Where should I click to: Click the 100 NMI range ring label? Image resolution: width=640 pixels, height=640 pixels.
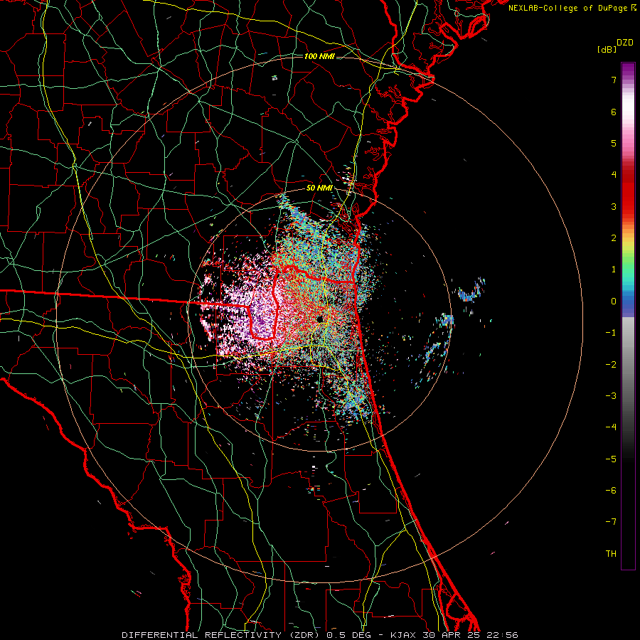[319, 56]
